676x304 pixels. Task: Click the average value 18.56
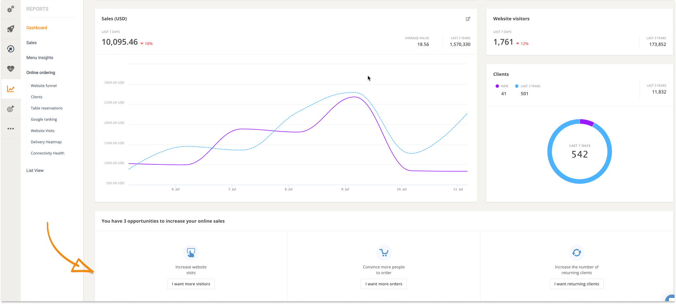pyautogui.click(x=423, y=44)
